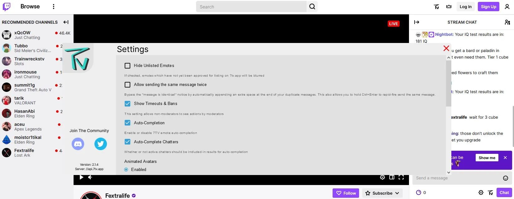Click the search magnifier button
The image size is (514, 199).
tap(312, 7)
